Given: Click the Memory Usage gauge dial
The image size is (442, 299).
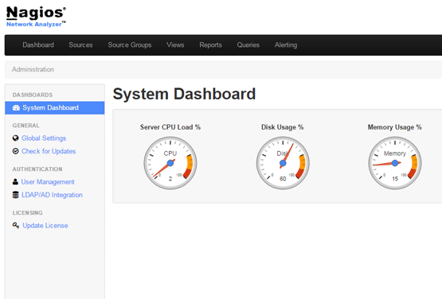Looking at the screenshot, I should click(x=395, y=163).
